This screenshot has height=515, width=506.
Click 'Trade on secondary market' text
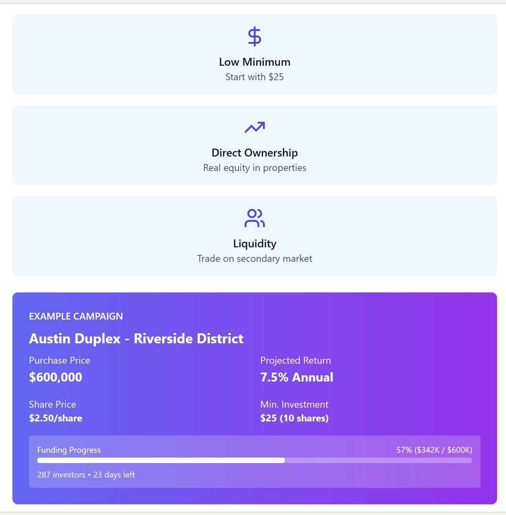tap(255, 259)
